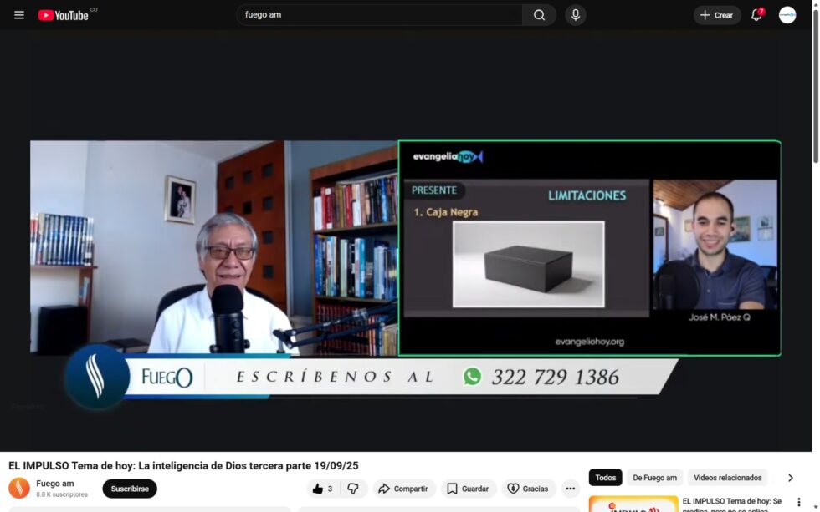Click the Gracias button

click(x=528, y=489)
